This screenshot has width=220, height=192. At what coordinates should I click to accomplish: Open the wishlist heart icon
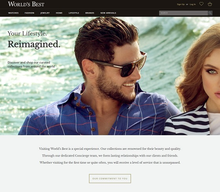[202, 4]
